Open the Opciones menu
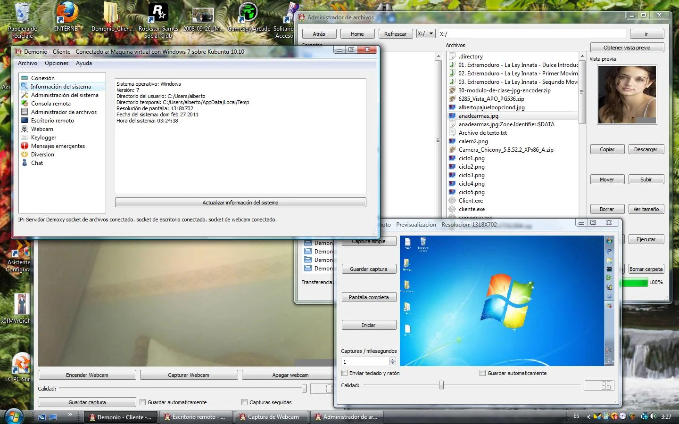Screen dimensions: 679x424 [57, 63]
